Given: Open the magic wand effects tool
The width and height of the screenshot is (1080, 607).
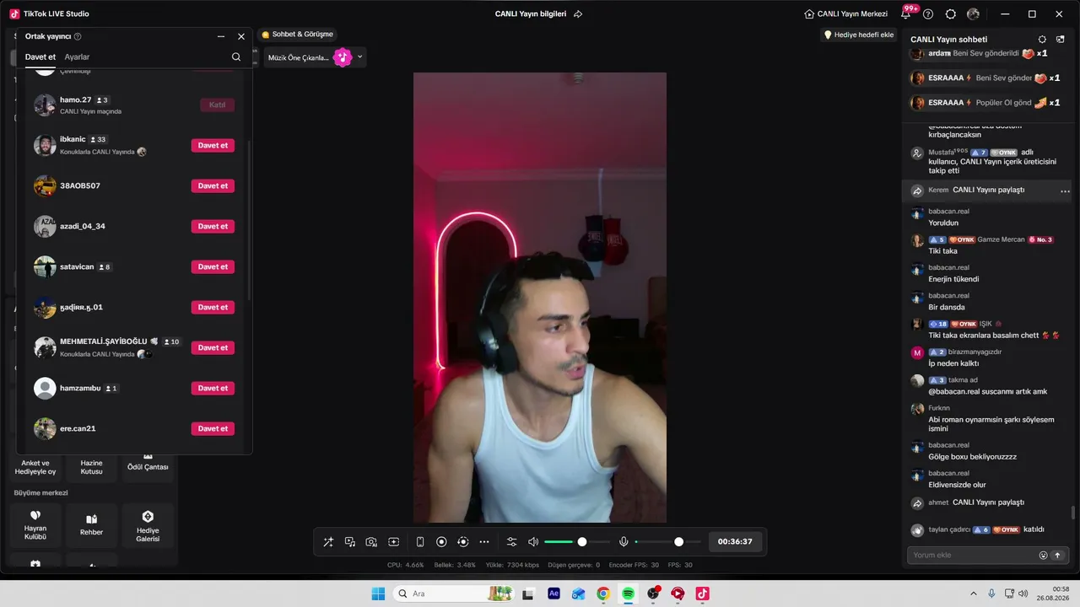Looking at the screenshot, I should pyautogui.click(x=328, y=541).
